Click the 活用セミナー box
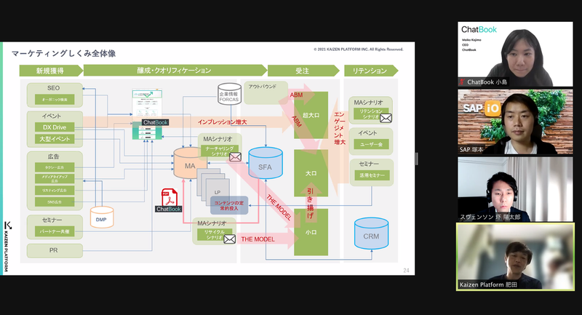Image resolution: width=582 pixels, height=315 pixels. (x=372, y=175)
